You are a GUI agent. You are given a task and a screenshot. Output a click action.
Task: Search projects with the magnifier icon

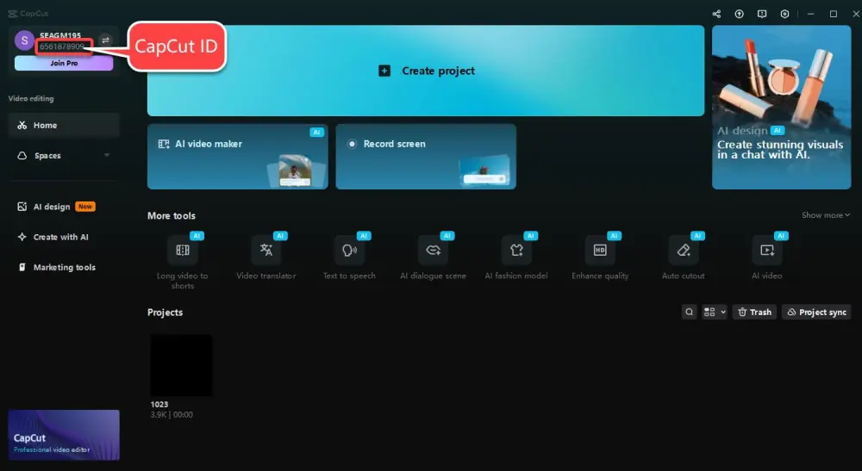pos(689,313)
